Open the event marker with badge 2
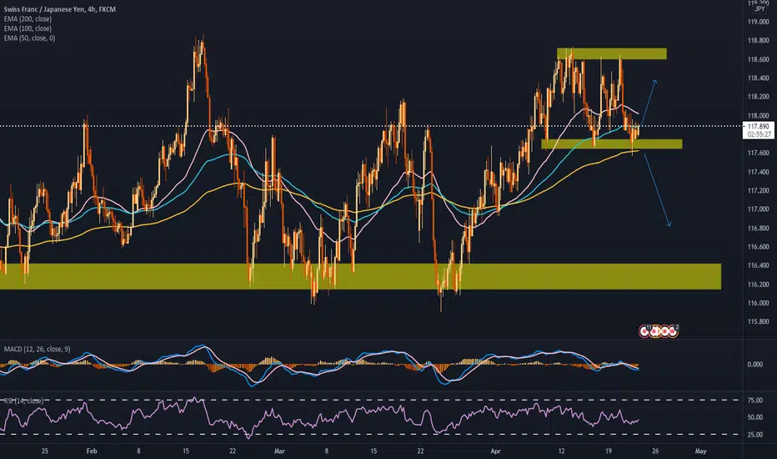 pyautogui.click(x=673, y=331)
